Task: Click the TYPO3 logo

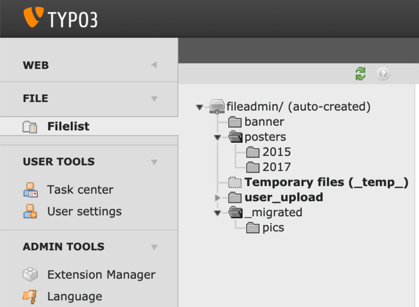Action: [61, 18]
